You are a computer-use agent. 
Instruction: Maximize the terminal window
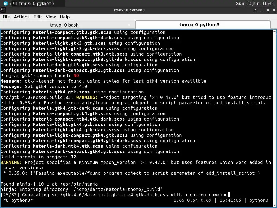point(268,10)
